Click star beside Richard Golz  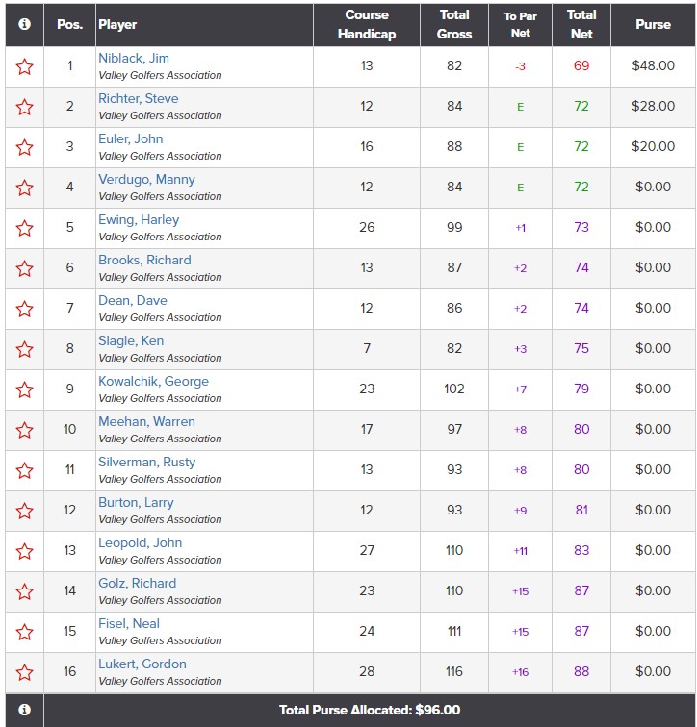[24, 591]
